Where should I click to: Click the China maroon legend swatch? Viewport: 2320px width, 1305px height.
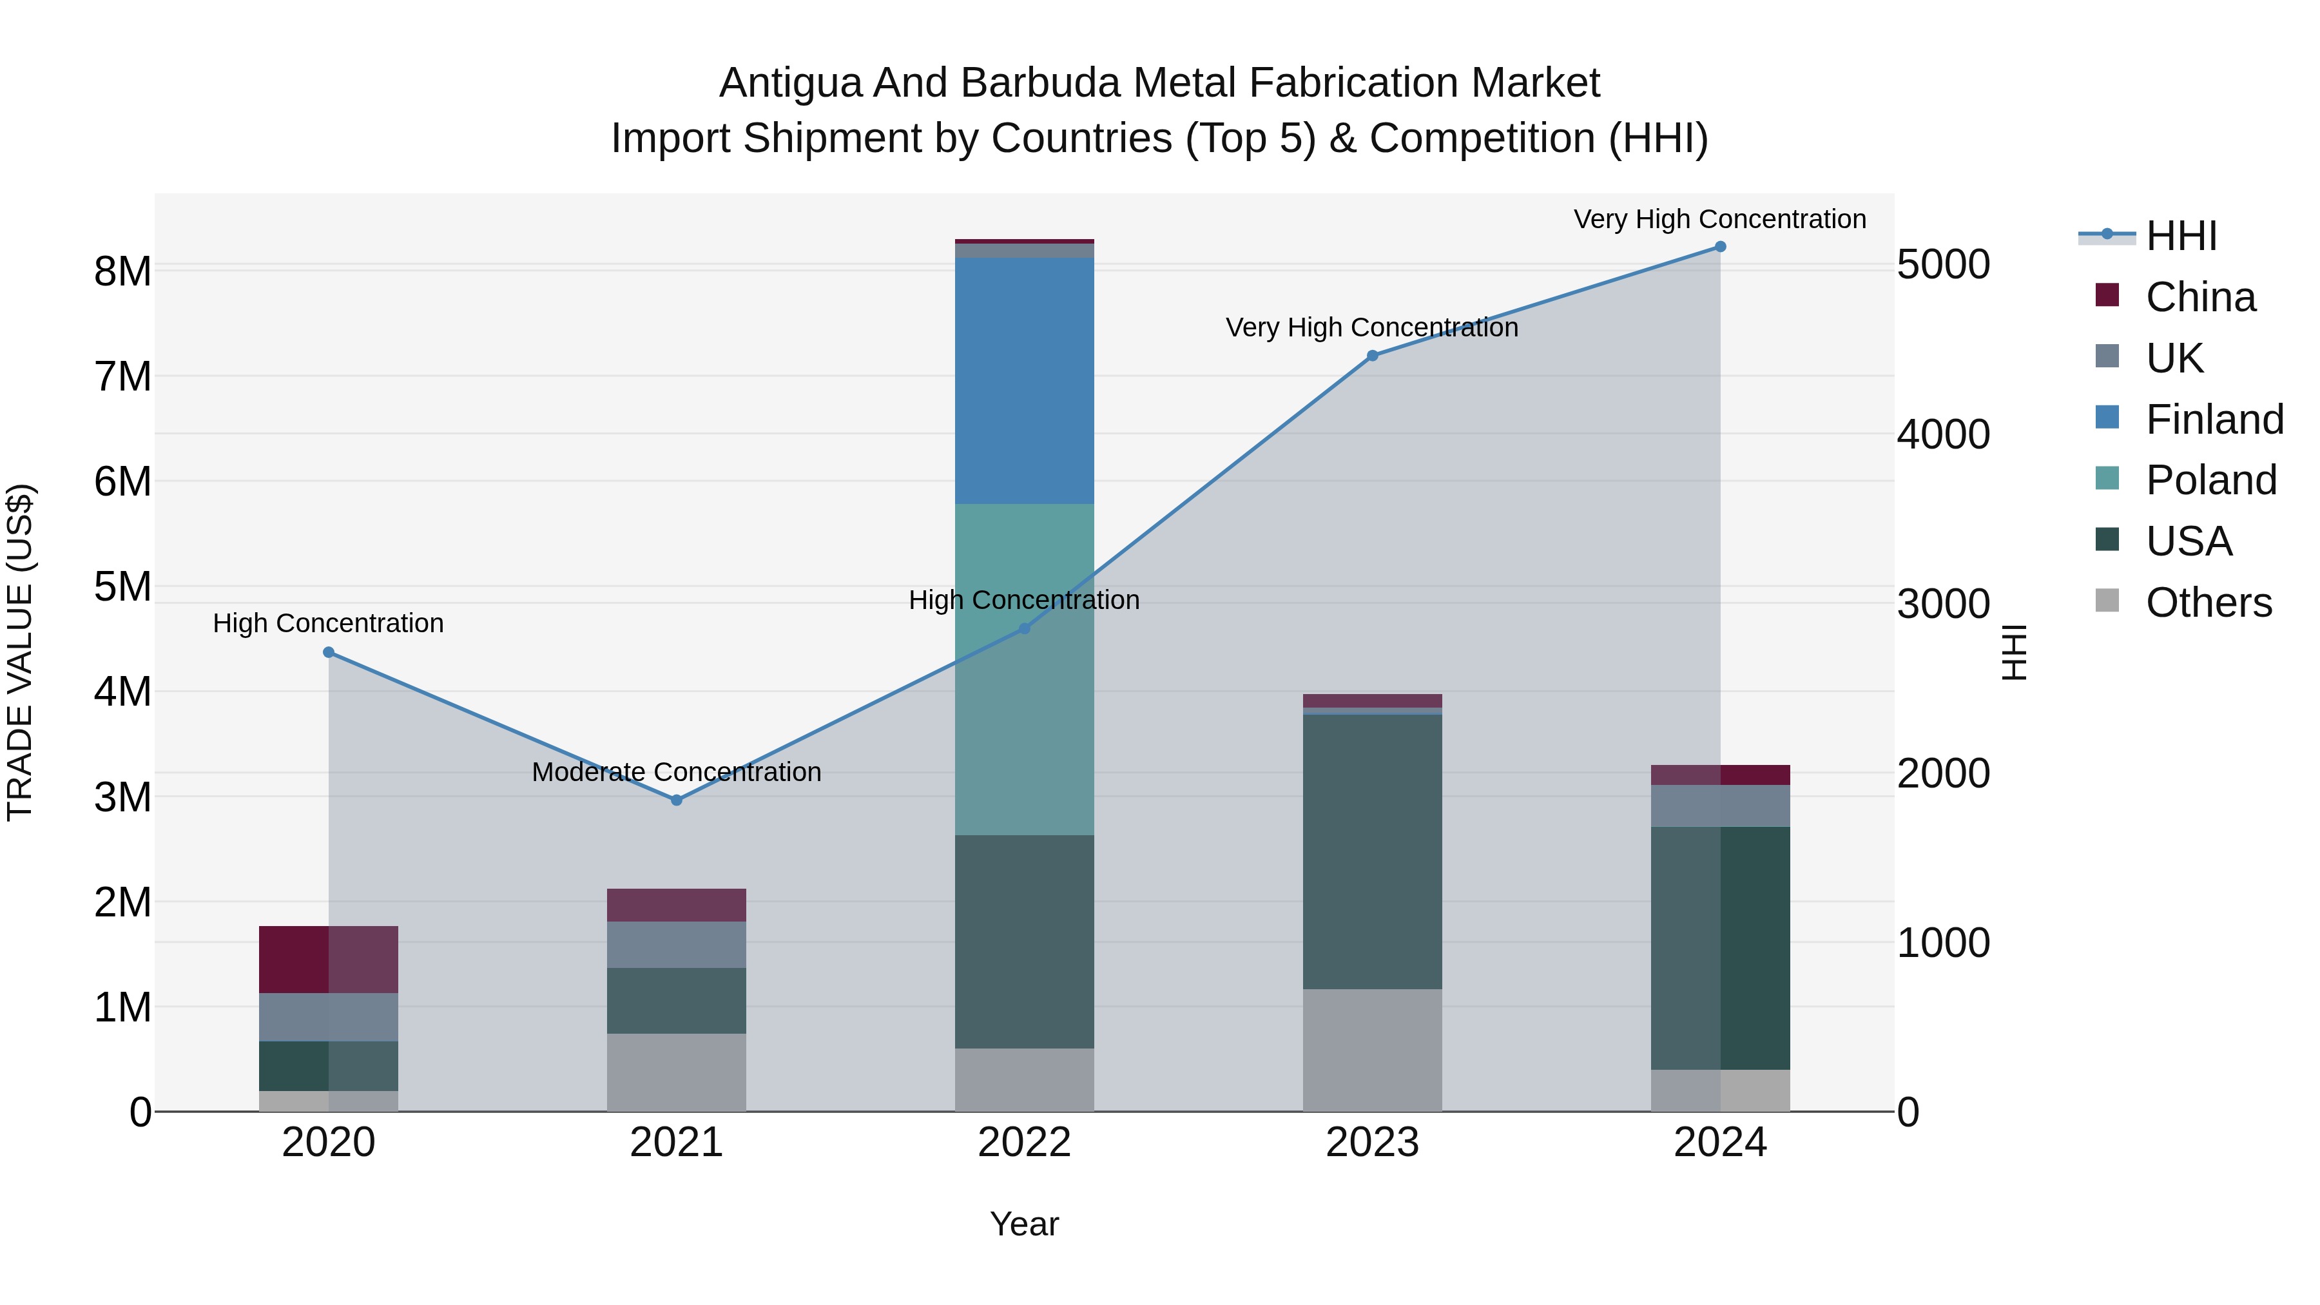tap(2107, 295)
